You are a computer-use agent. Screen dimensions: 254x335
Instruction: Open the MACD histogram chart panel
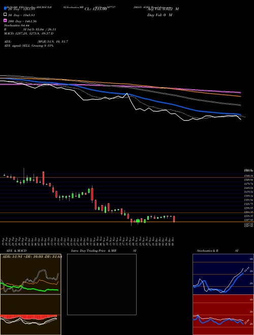pyautogui.click(x=30, y=315)
